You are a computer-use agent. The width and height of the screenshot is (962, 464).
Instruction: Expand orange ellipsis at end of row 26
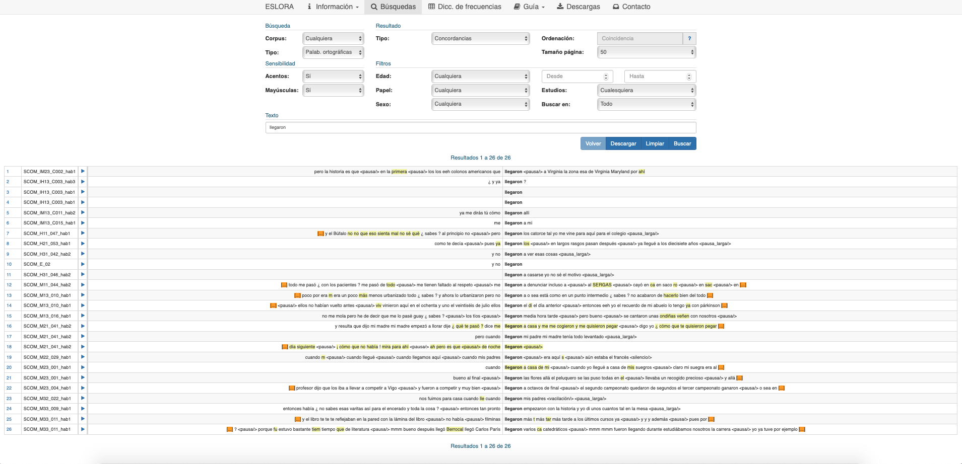coord(802,430)
